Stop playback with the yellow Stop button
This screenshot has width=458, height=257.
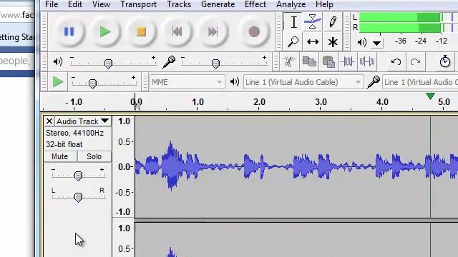coord(142,31)
